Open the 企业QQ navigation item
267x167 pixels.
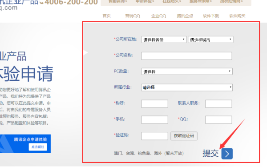point(158,16)
